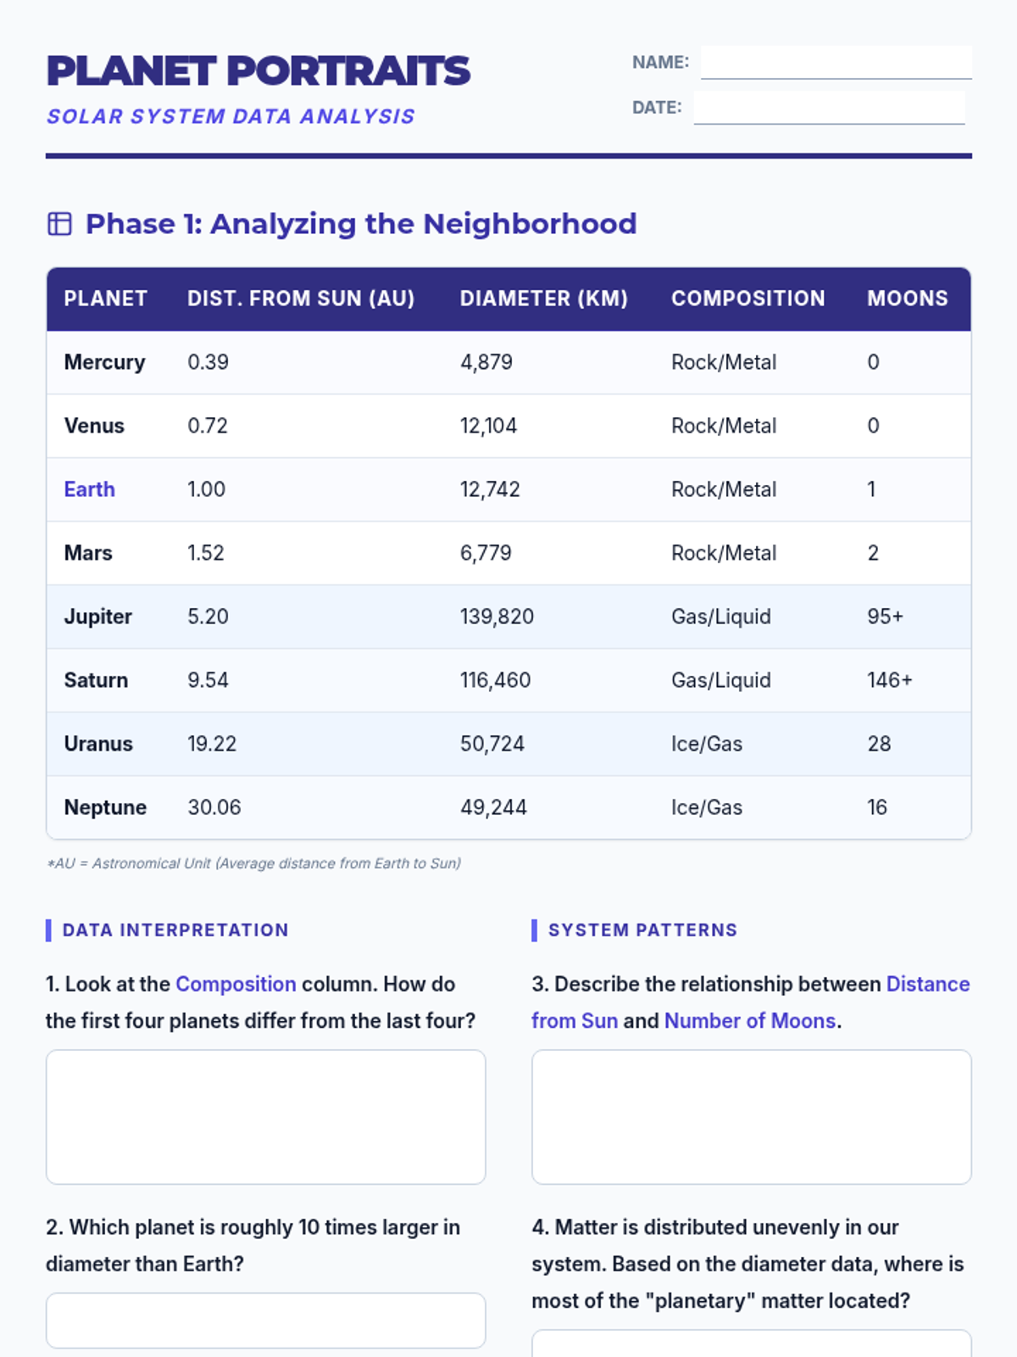Click the Date input field
Viewport: 1017px width, 1357px height.
[x=829, y=108]
